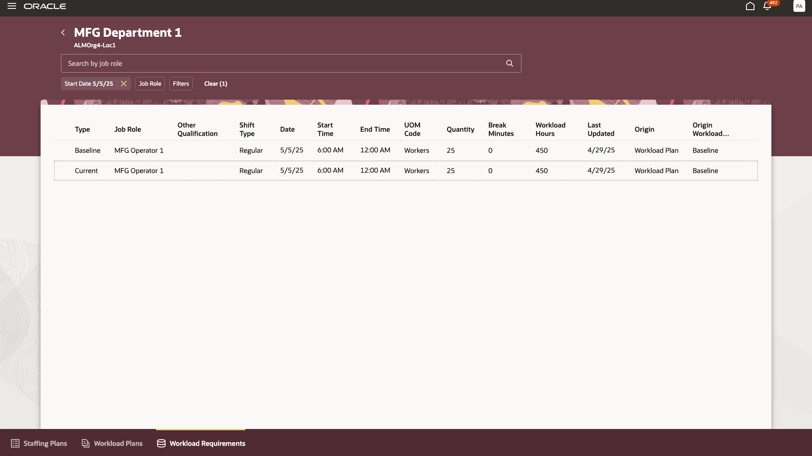
Task: Go to the home page icon
Action: [750, 6]
